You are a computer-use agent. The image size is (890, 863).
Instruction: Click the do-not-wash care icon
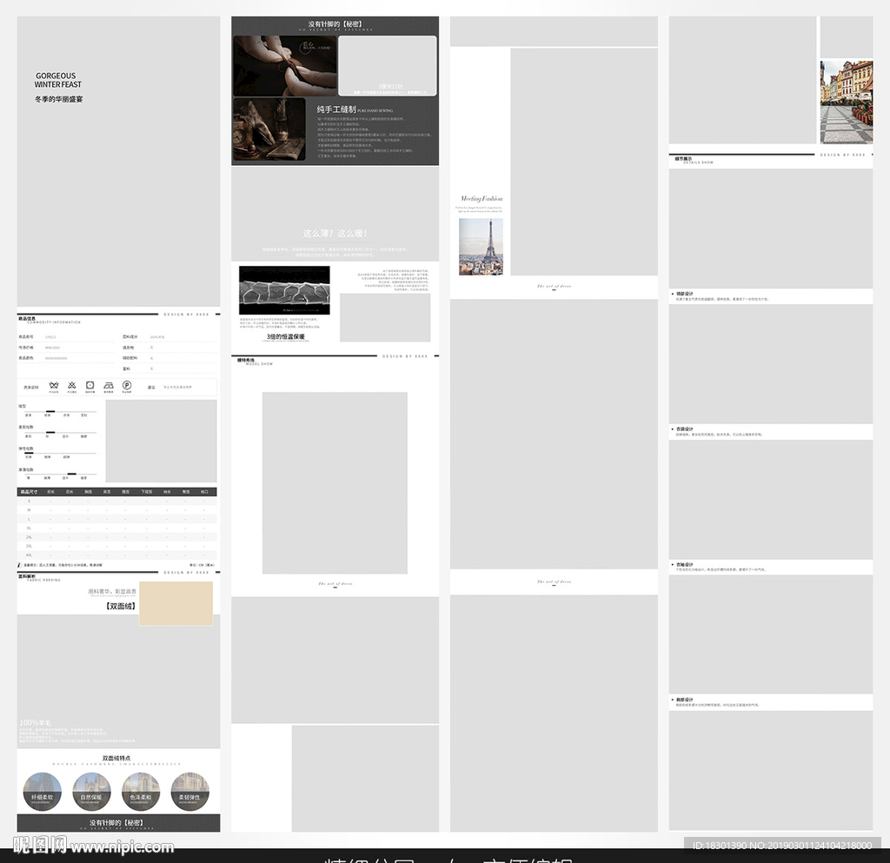(x=54, y=385)
